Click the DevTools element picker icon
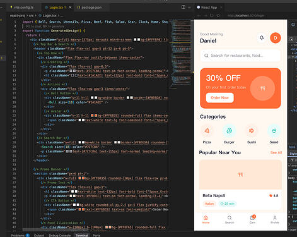Image resolution: width=297 pixels, height=237 pixels. point(291,39)
